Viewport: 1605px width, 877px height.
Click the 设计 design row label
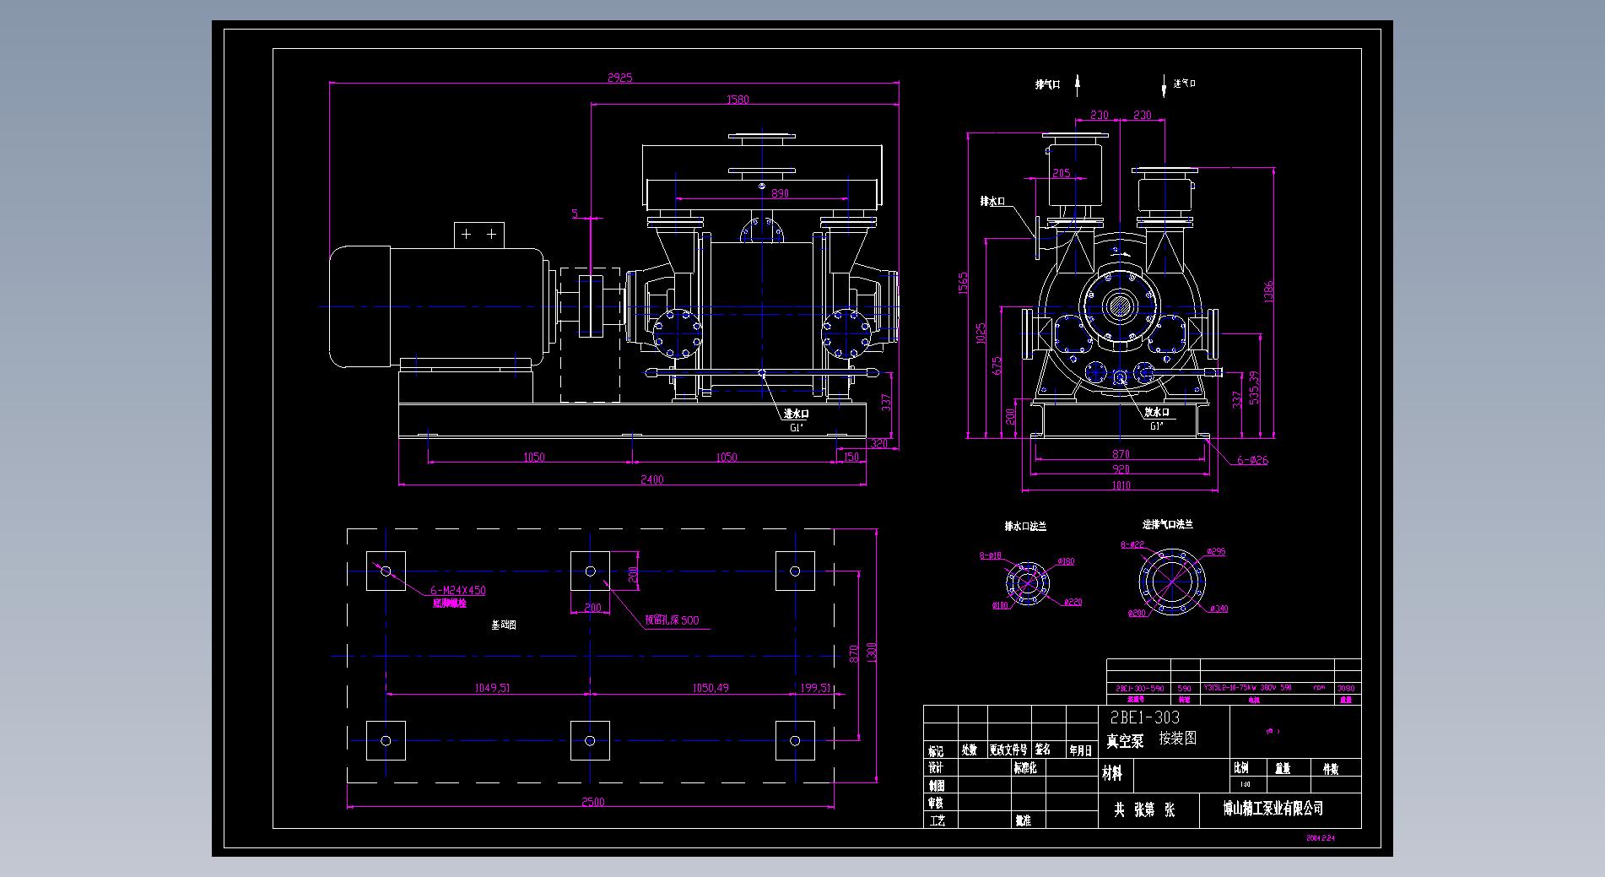936,768
